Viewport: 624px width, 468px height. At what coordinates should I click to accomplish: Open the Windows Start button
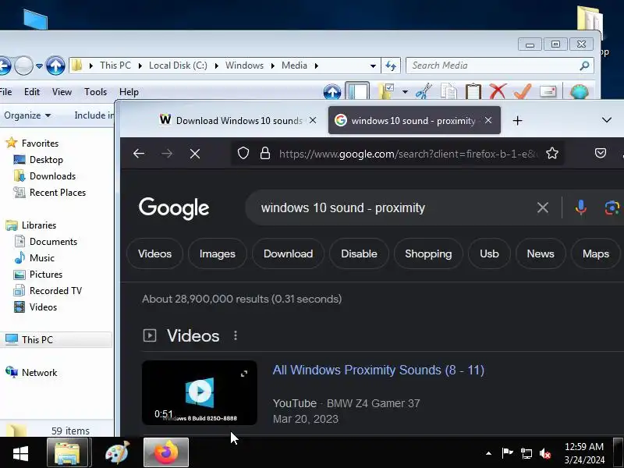point(20,453)
